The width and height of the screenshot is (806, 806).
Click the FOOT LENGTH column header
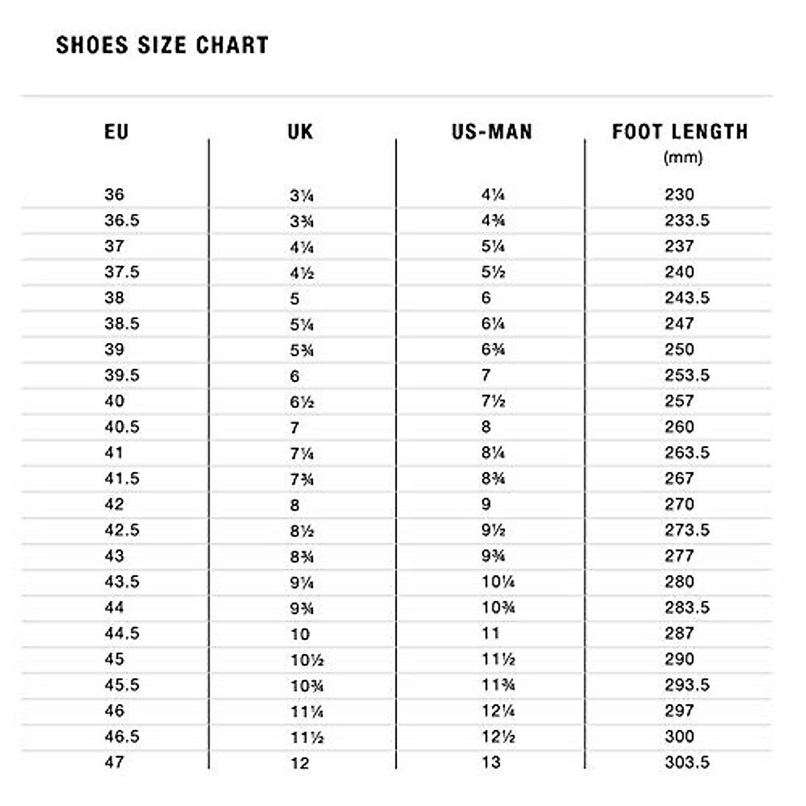680,132
